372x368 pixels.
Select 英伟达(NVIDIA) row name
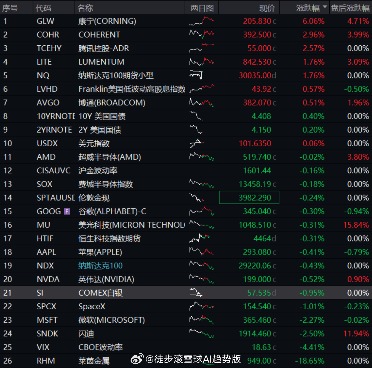(106, 279)
